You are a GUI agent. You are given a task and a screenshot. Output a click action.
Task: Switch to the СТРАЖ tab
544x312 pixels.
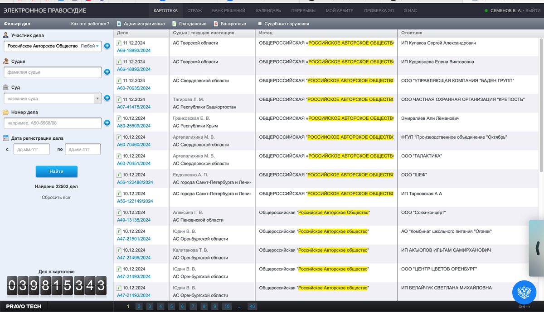pos(194,10)
